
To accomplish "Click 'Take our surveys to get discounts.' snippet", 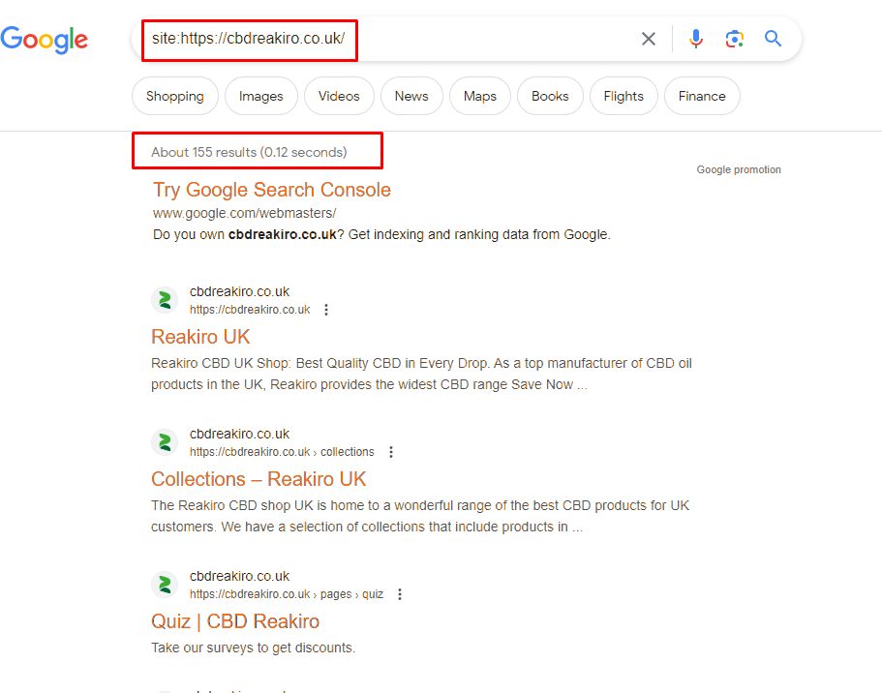I will pos(253,648).
